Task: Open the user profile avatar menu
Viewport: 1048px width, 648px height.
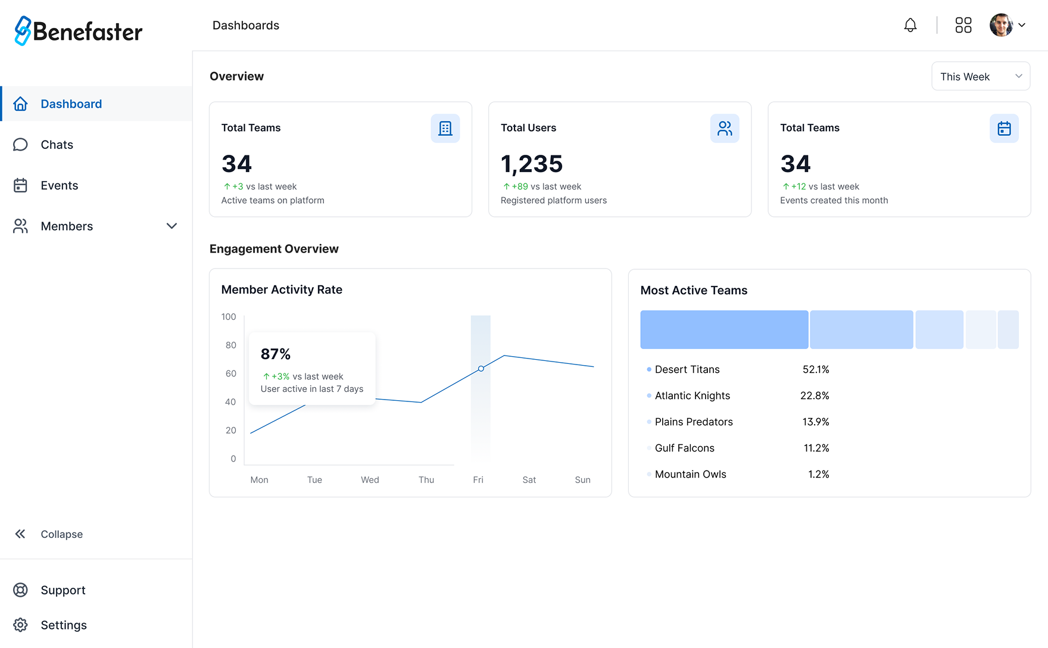Action: [x=1007, y=25]
